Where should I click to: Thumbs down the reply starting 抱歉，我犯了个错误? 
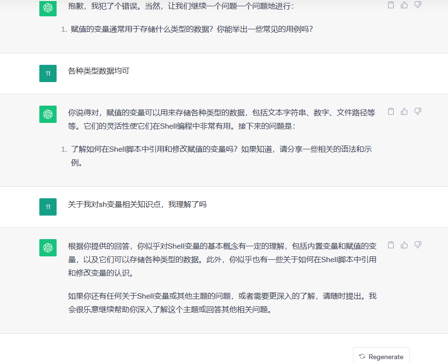coord(418,5)
